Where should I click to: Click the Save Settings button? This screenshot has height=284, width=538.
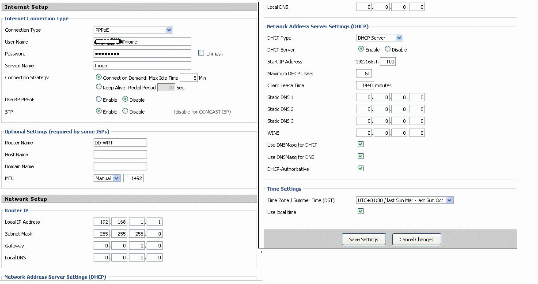[364, 240]
